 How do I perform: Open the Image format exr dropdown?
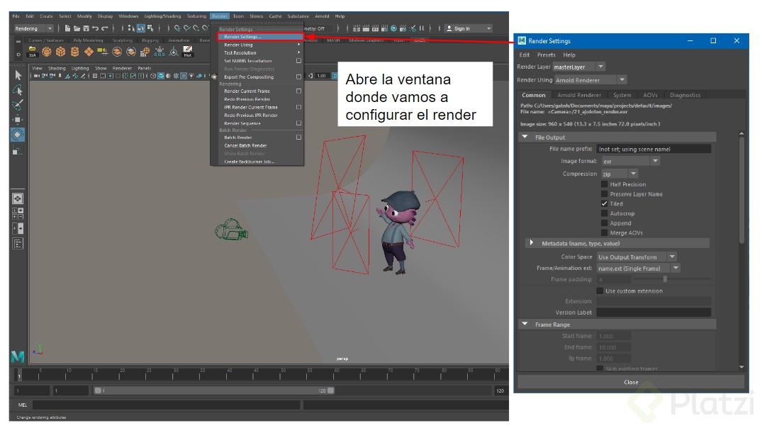[630, 161]
